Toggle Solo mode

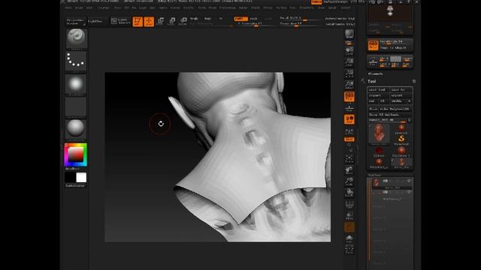(349, 238)
